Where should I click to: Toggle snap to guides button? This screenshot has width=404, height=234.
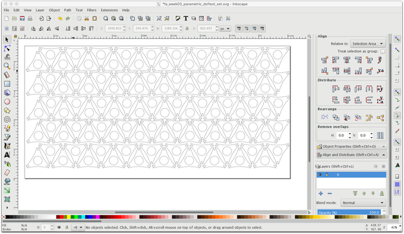[x=397, y=192]
